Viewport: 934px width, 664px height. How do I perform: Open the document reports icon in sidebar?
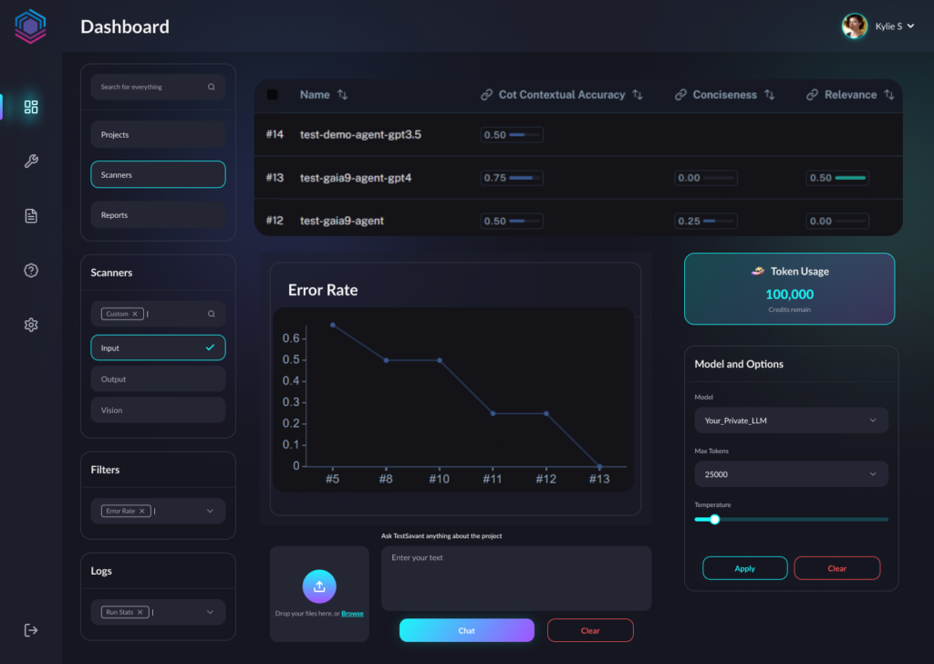click(x=31, y=216)
